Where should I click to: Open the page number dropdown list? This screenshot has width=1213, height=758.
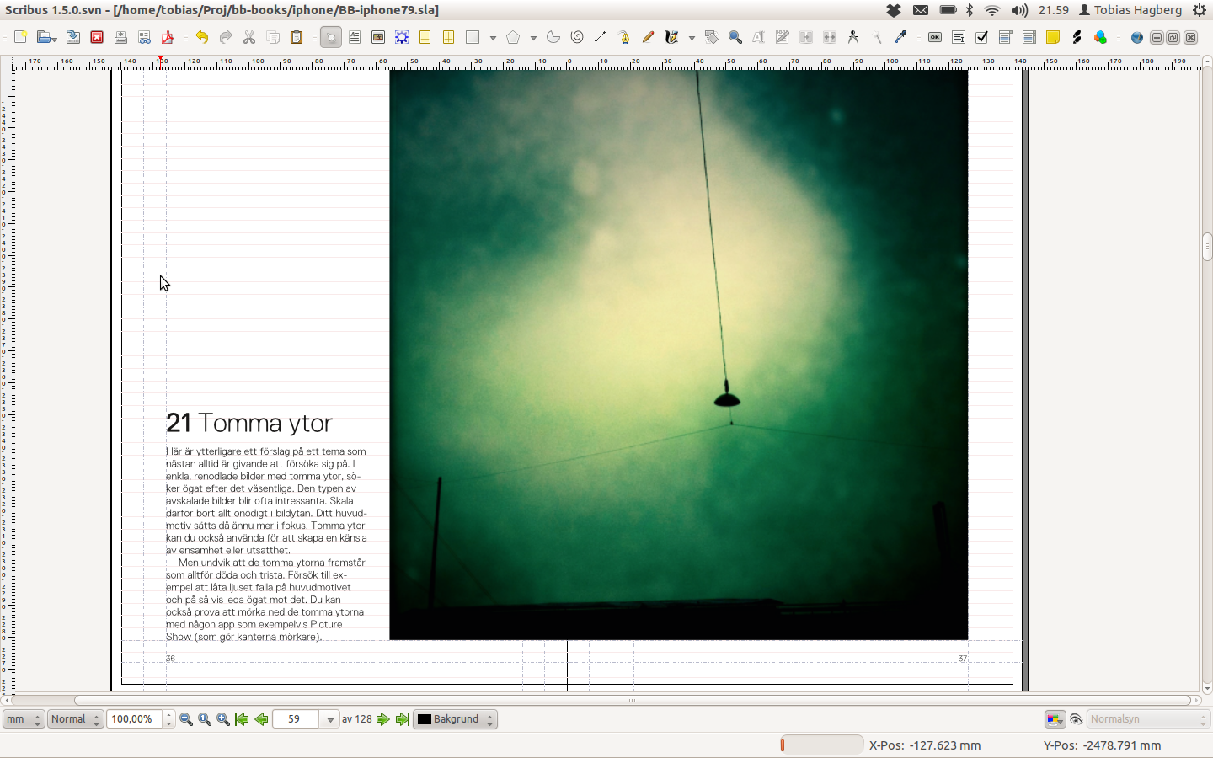[330, 719]
